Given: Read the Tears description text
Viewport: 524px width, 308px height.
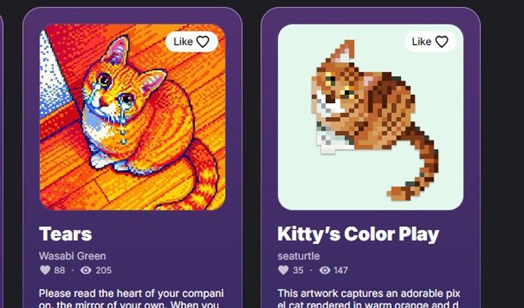Looking at the screenshot, I should 131,298.
